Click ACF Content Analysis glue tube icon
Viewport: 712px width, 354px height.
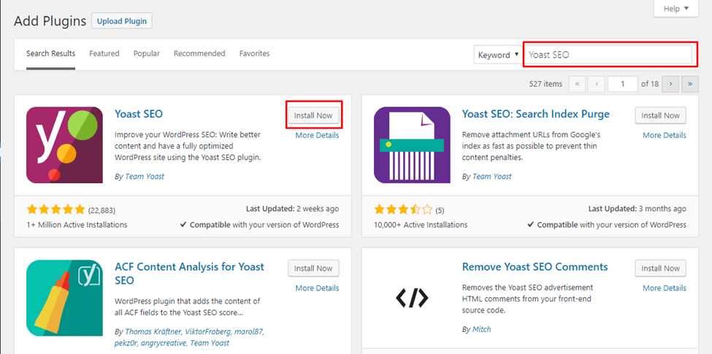(64, 298)
